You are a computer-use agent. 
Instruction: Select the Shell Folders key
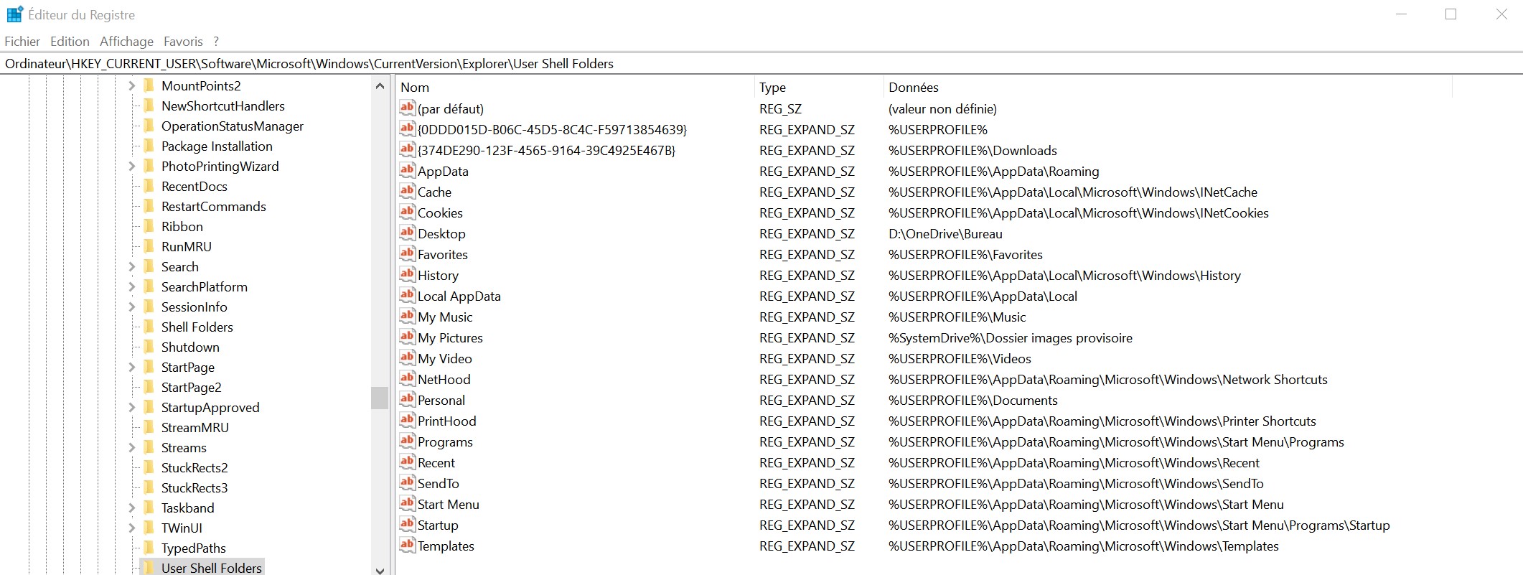(x=197, y=327)
